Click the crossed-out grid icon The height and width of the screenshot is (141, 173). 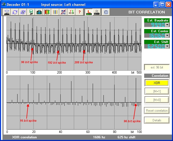click(63, 12)
